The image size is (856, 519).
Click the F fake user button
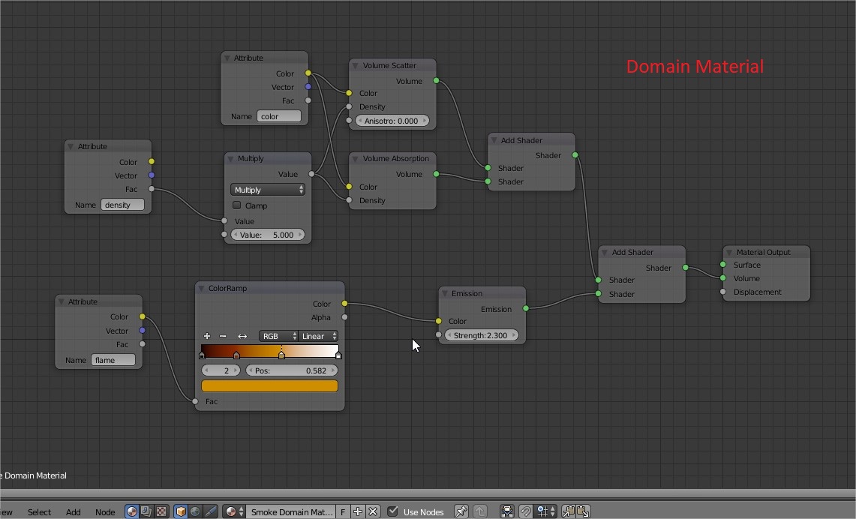[x=343, y=511]
